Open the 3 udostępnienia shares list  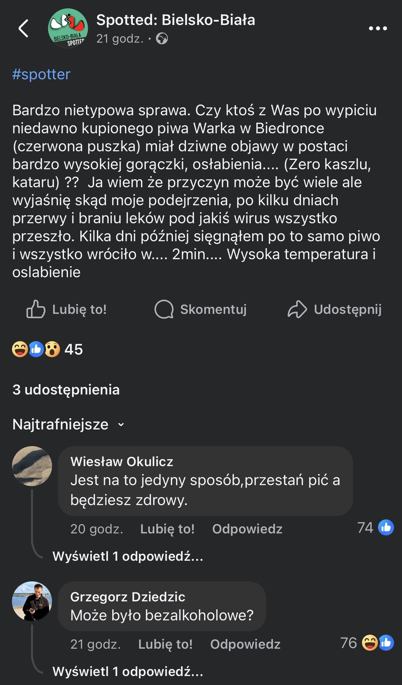click(x=66, y=389)
